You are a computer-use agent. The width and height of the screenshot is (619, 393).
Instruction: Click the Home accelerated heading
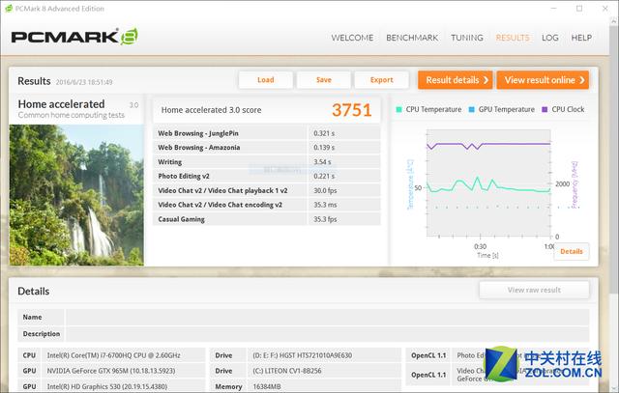click(x=61, y=104)
